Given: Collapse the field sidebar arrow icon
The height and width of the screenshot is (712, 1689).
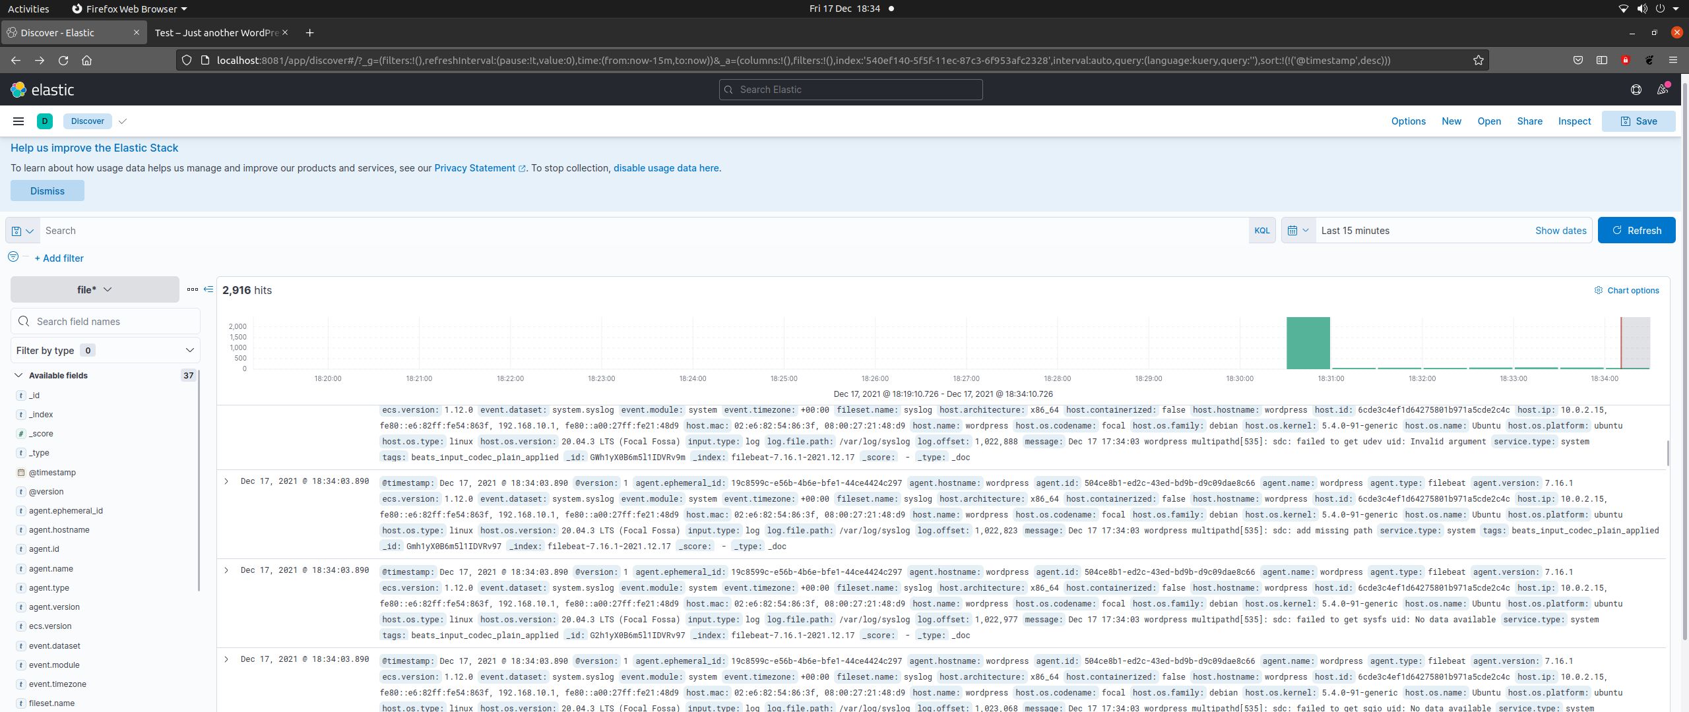Looking at the screenshot, I should (208, 289).
